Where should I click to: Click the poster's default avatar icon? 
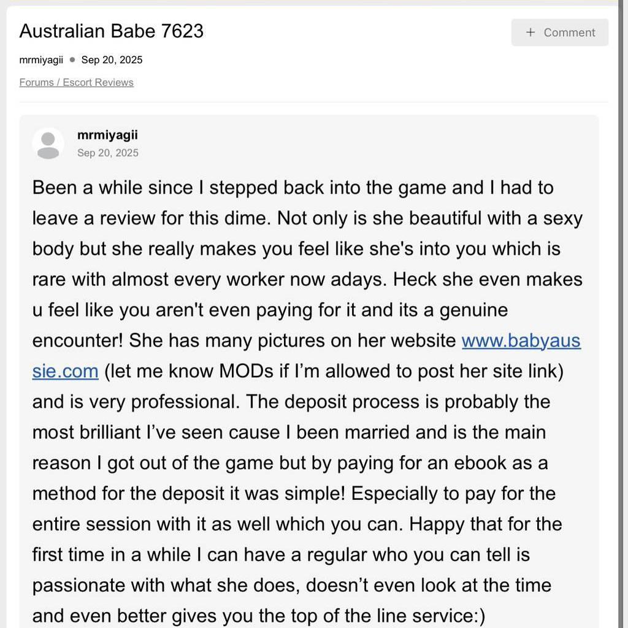coord(48,144)
